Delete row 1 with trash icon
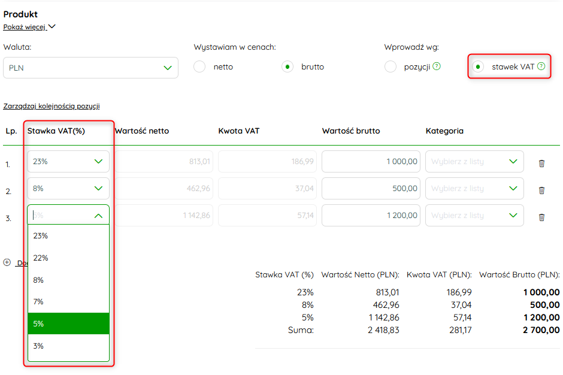Image resolution: width=563 pixels, height=375 pixels. (x=541, y=164)
